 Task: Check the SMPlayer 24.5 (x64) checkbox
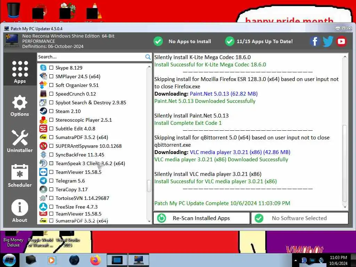pos(51,76)
